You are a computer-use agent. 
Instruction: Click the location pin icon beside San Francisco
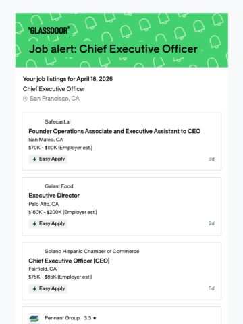25,99
